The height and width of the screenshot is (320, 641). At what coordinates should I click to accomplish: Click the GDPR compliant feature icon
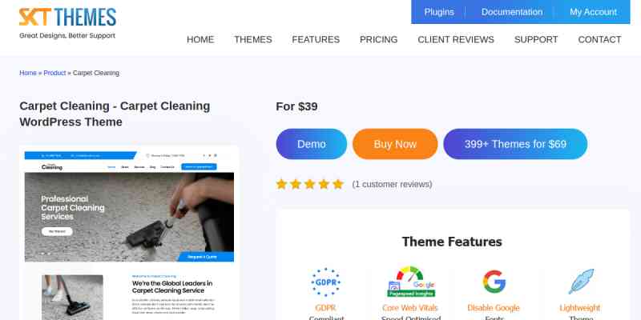tap(325, 282)
